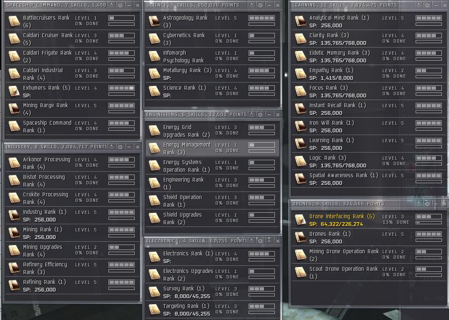The width and height of the screenshot is (449, 320).
Task: Select the Shield Upgrades skill book icon
Action: [x=154, y=218]
